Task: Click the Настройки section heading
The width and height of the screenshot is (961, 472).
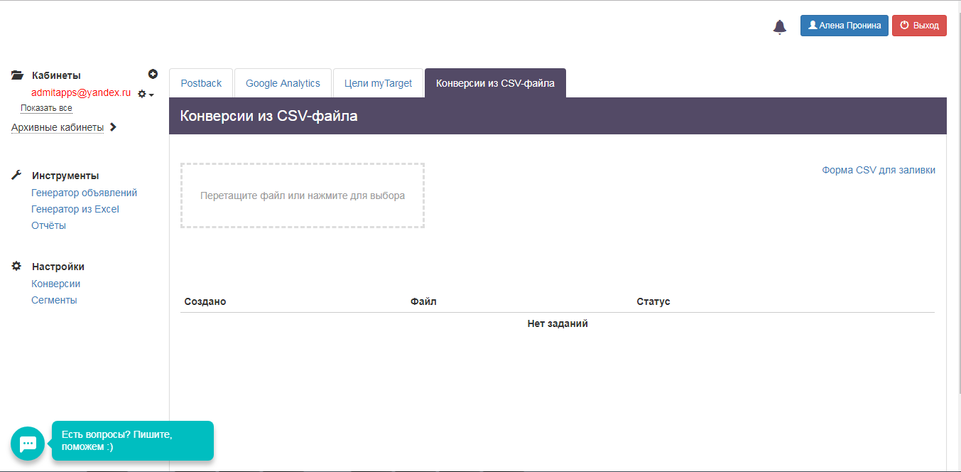Action: pyautogui.click(x=58, y=267)
